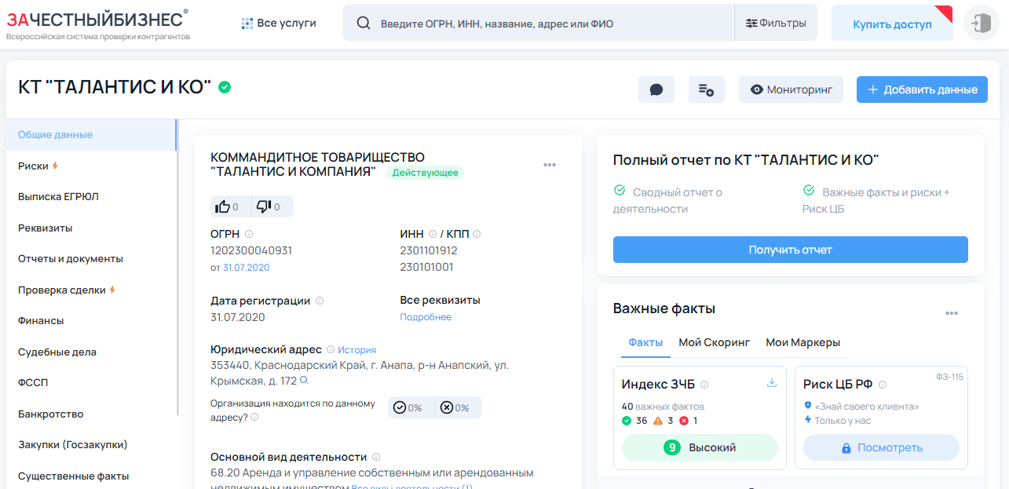Open the История link for the legal address
The width and height of the screenshot is (1009, 489).
[x=359, y=349]
